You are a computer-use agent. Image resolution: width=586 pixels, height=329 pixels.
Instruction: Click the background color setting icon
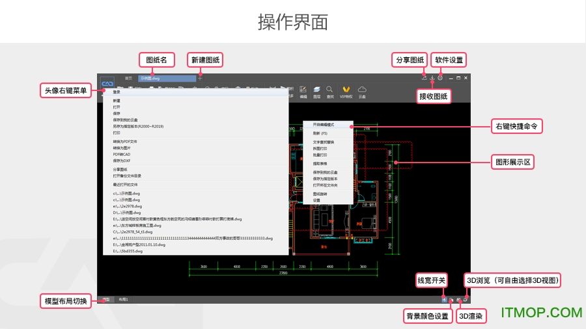click(451, 299)
